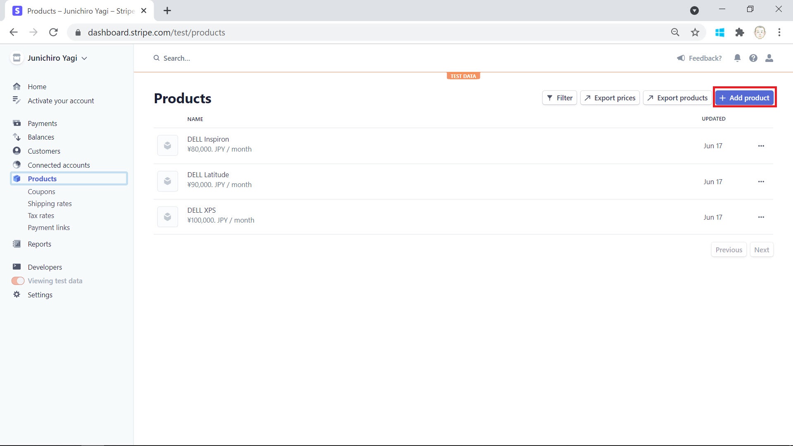Open the overflow menu for DELL Inspiron
The height and width of the screenshot is (446, 793).
pyautogui.click(x=761, y=145)
